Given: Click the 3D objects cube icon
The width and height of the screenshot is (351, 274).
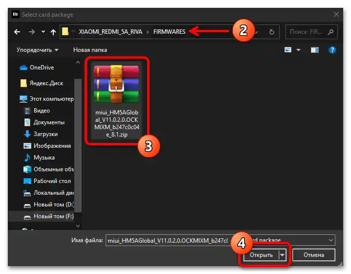Looking at the screenshot, I should pyautogui.click(x=27, y=169).
